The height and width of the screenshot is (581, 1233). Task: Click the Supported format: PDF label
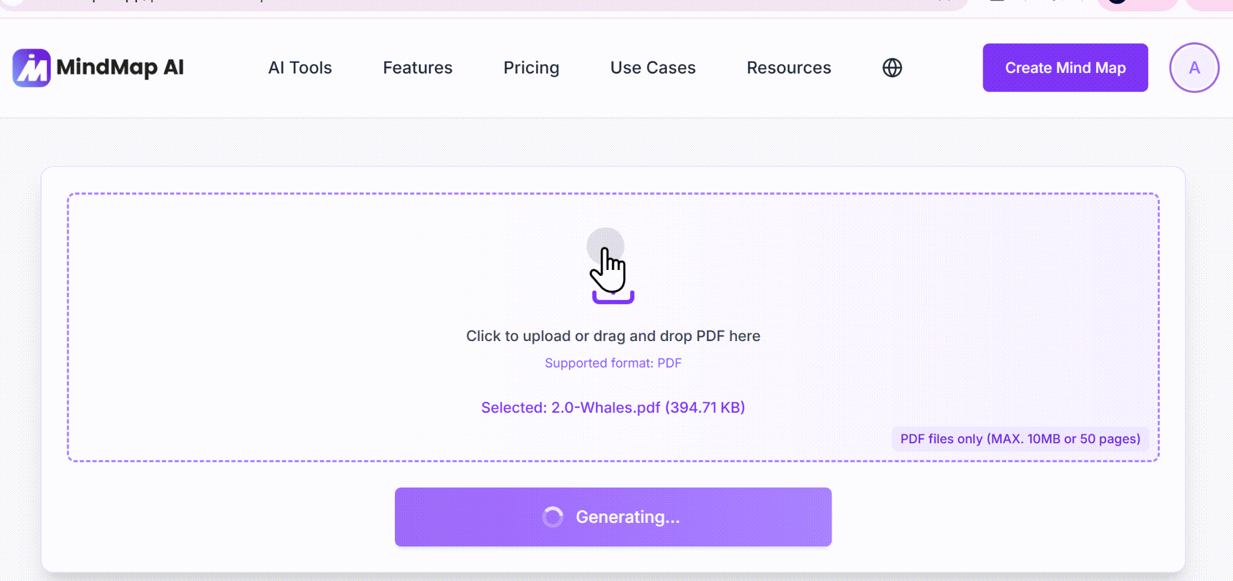pos(613,363)
